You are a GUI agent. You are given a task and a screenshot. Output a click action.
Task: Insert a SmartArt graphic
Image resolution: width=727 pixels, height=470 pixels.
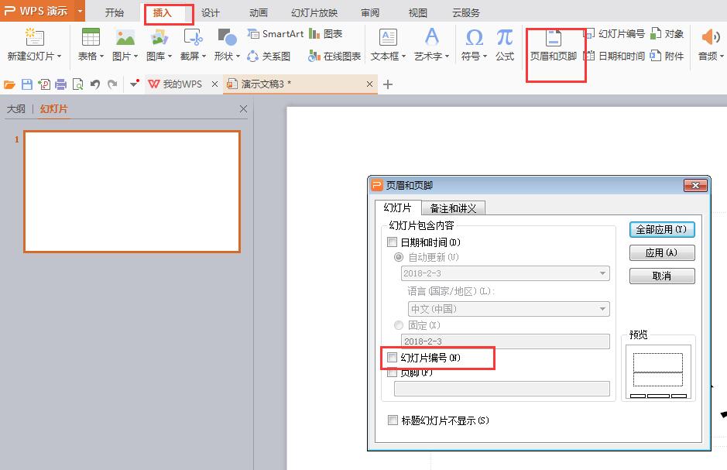[x=276, y=34]
